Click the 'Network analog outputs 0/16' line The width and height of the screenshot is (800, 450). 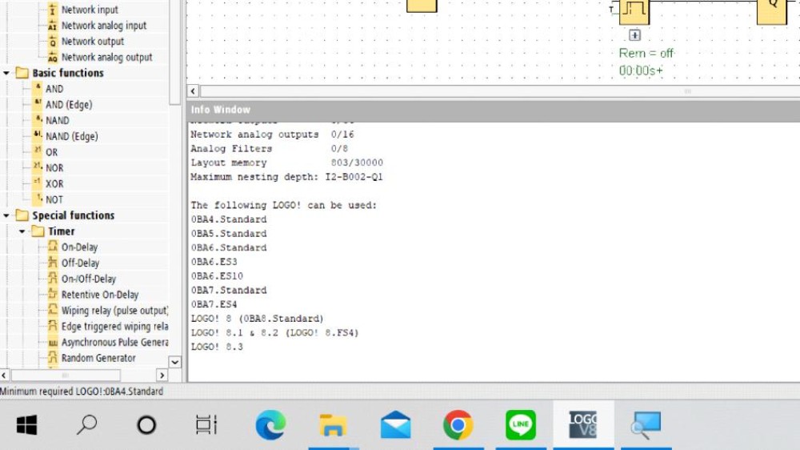point(273,135)
